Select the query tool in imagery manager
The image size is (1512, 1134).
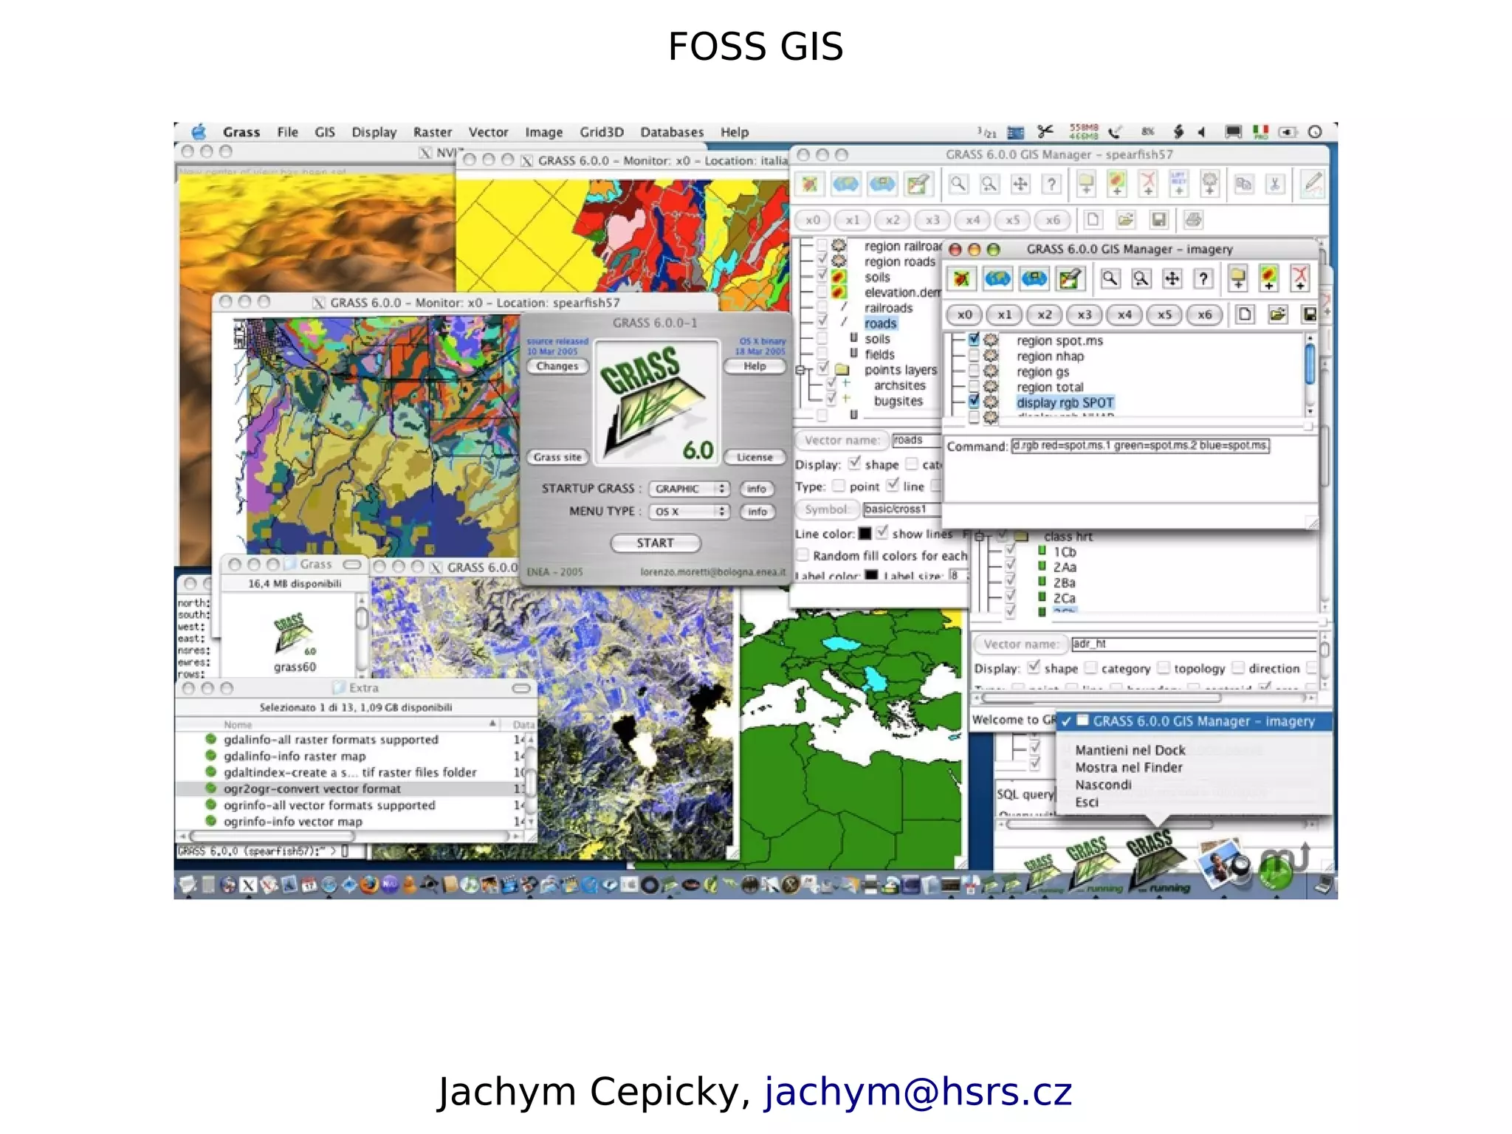[1203, 278]
